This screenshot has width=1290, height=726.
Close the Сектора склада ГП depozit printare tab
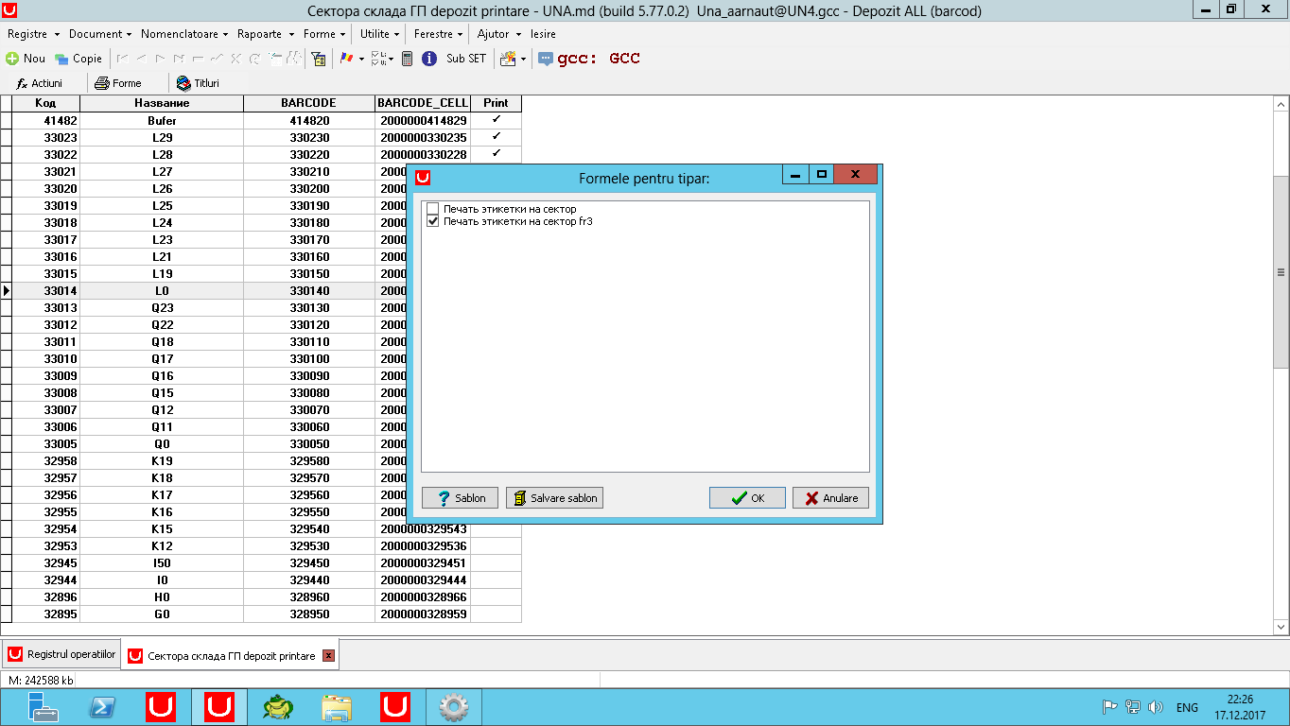(x=328, y=656)
